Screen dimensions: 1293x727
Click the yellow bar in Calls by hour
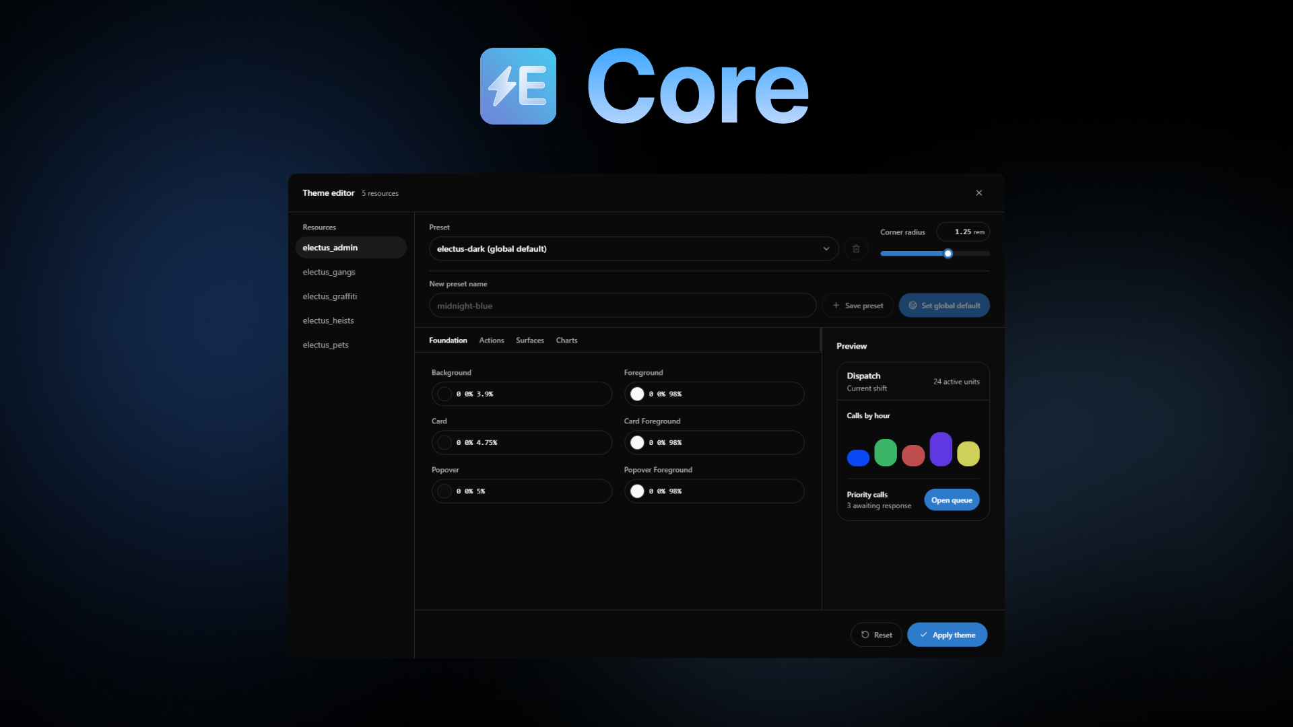pyautogui.click(x=968, y=454)
